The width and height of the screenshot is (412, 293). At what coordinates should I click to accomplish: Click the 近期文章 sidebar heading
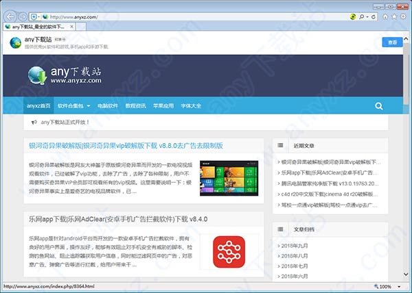pyautogui.click(x=304, y=146)
